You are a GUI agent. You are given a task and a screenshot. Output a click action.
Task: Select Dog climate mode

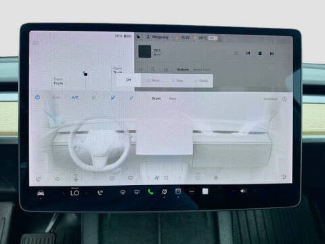coord(177,81)
